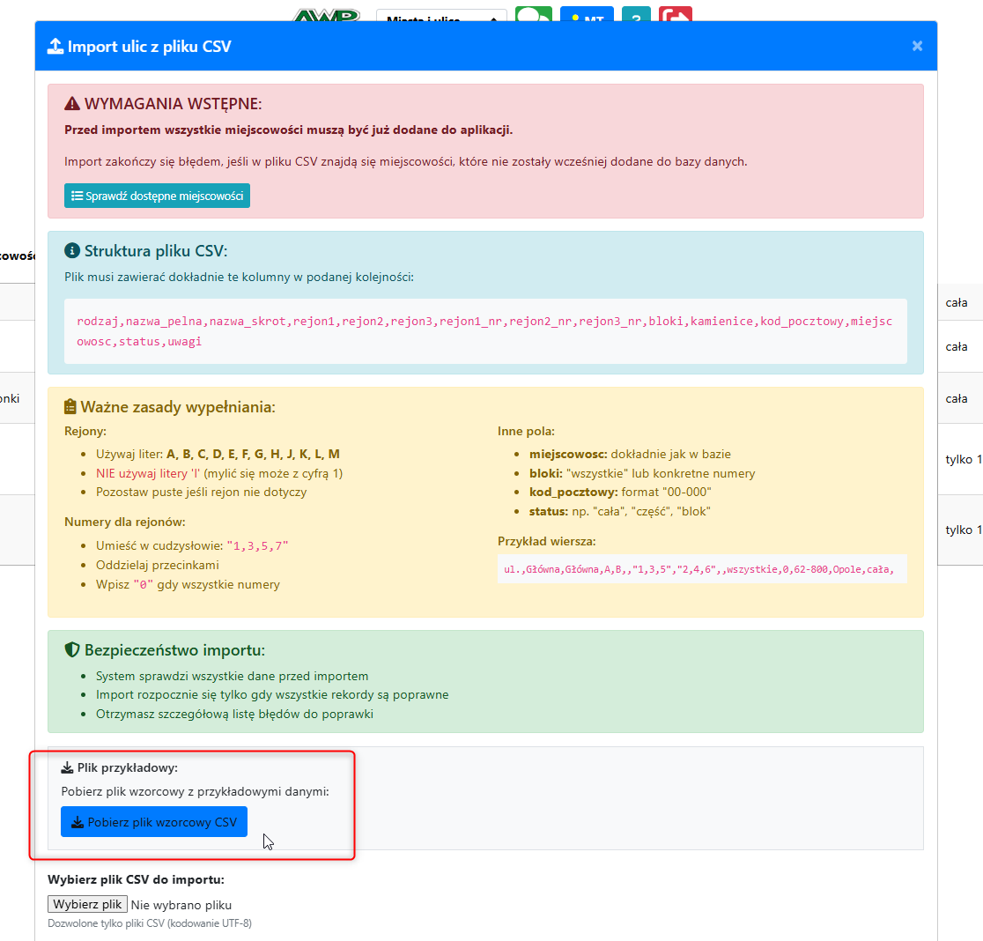Click the clipboard icon beside Ważne zasady wypełniania
This screenshot has width=983, height=941.
(69, 407)
